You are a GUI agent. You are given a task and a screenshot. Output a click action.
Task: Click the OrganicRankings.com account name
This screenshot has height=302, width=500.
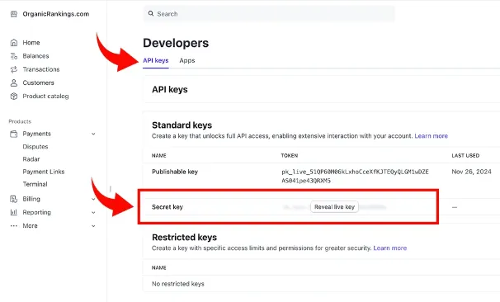pos(56,14)
